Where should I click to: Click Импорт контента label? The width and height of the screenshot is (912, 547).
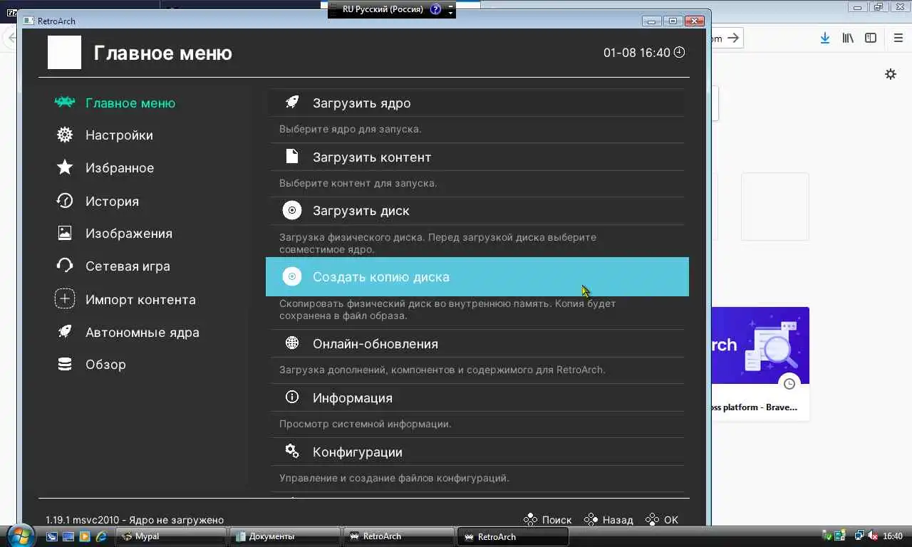click(140, 300)
